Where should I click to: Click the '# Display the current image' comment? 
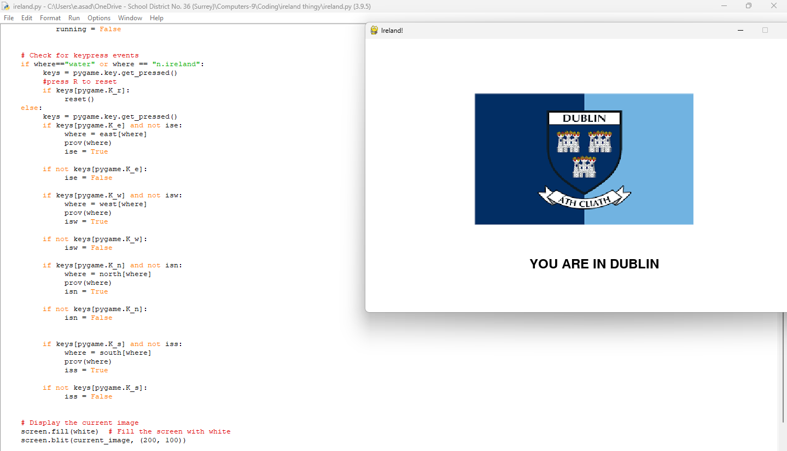pyautogui.click(x=80, y=423)
